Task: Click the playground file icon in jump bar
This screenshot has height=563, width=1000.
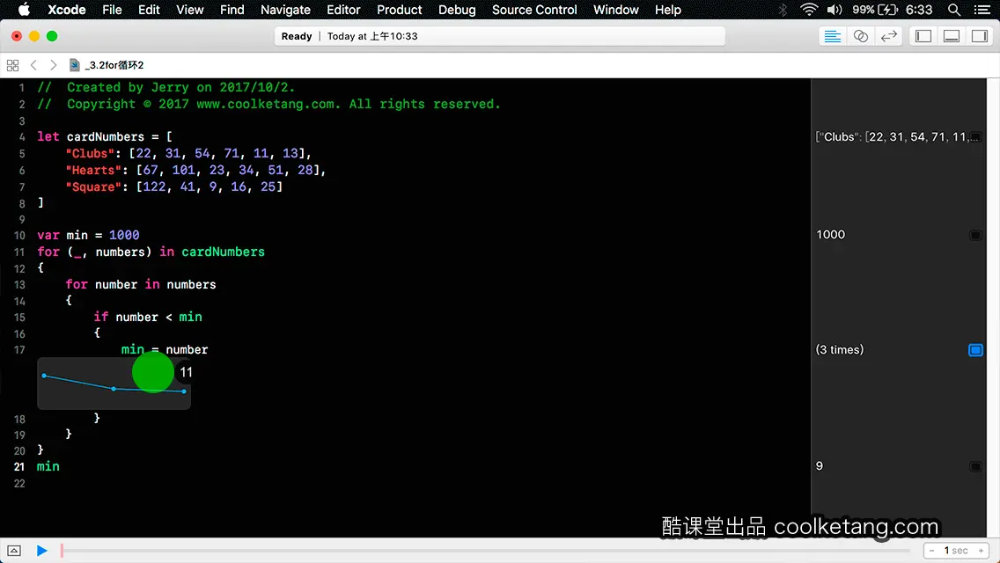Action: (x=74, y=65)
